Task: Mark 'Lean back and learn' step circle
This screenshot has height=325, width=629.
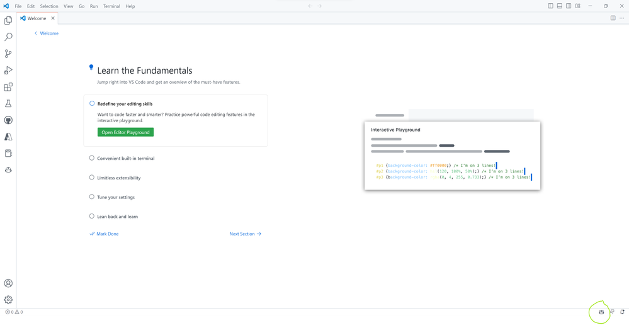Action: click(x=92, y=216)
